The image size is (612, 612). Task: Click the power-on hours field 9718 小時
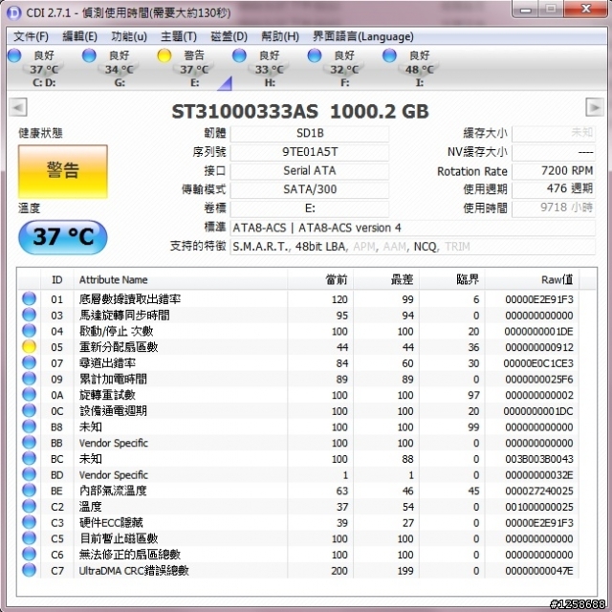[x=554, y=208]
